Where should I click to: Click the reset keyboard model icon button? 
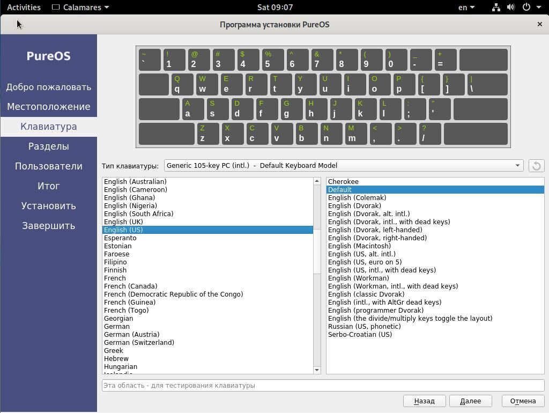click(536, 166)
